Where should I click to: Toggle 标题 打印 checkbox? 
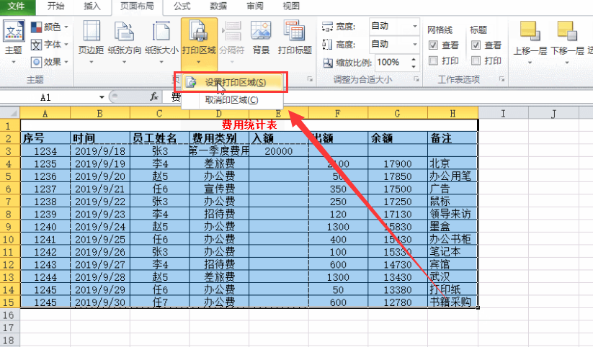pos(476,60)
